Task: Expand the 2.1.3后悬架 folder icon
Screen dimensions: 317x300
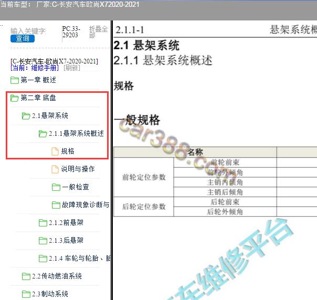Action: pyautogui.click(x=43, y=241)
